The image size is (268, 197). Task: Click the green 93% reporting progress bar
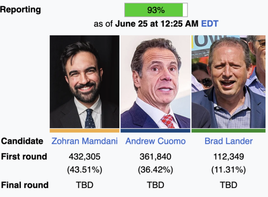coord(156,10)
